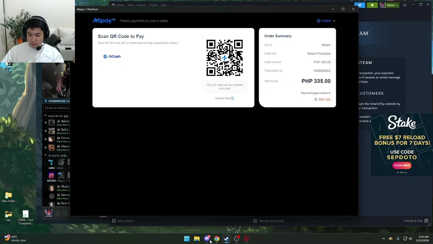433x244 pixels.
Task: Click the globe icon beside English
Action: (x=319, y=21)
